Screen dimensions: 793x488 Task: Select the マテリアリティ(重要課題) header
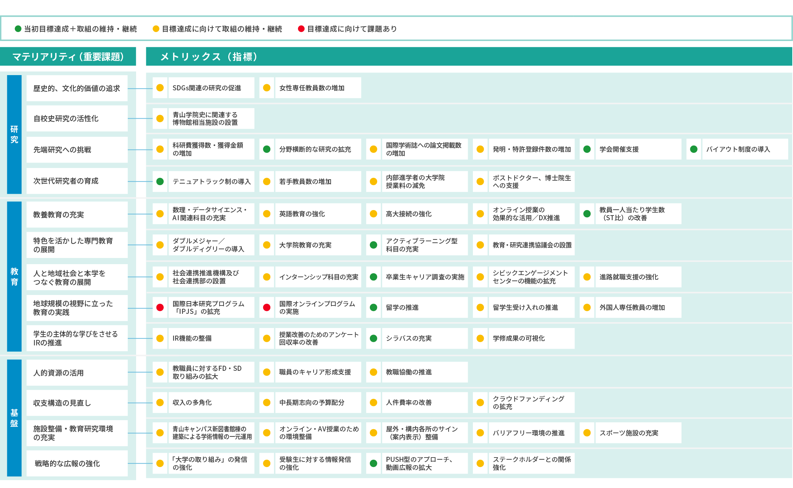68,57
